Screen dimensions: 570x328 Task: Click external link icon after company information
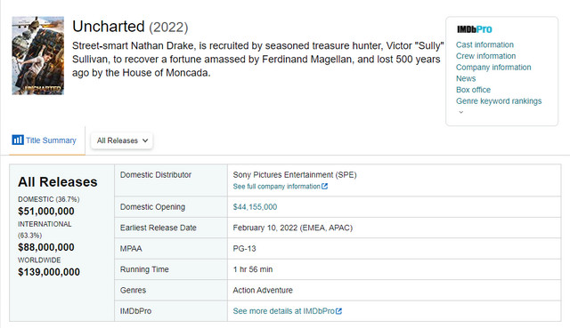pyautogui.click(x=324, y=186)
